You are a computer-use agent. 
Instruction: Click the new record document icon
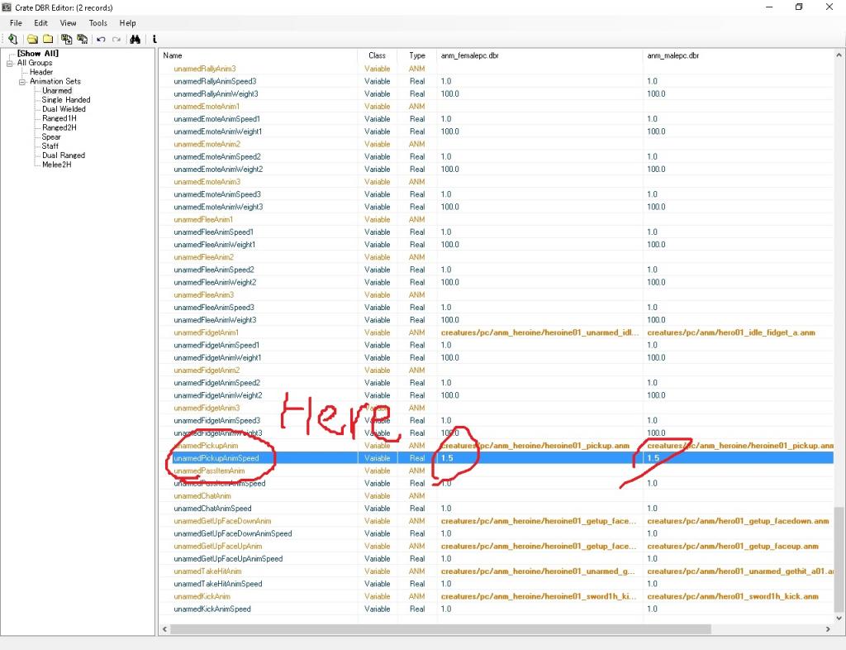[x=13, y=39]
